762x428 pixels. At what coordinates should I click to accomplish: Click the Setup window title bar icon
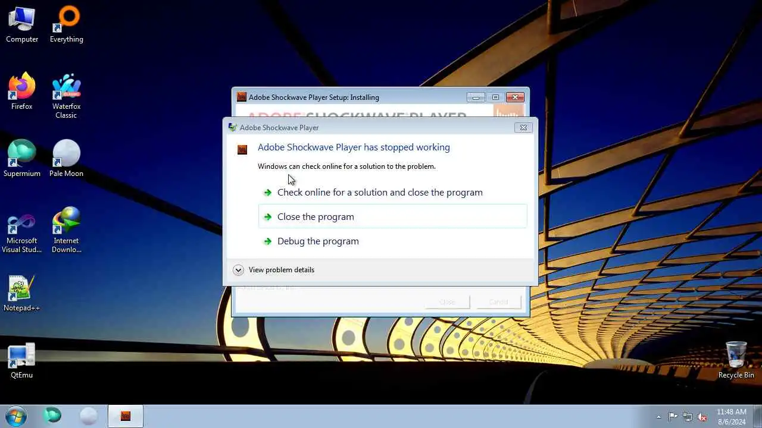tap(242, 97)
